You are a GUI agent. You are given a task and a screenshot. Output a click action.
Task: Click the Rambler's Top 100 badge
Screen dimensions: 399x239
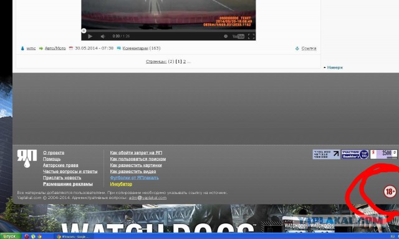point(355,154)
